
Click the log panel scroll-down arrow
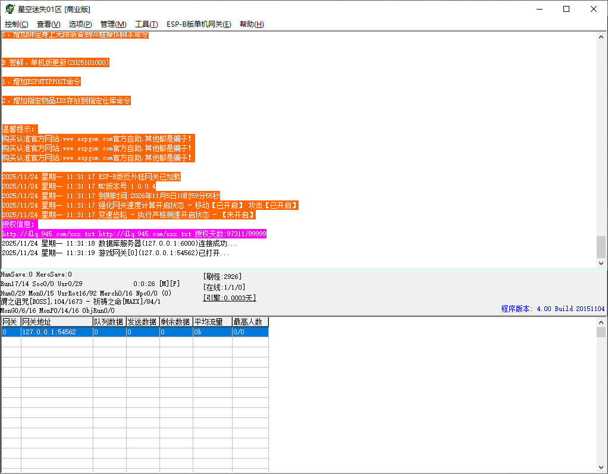[x=601, y=263]
